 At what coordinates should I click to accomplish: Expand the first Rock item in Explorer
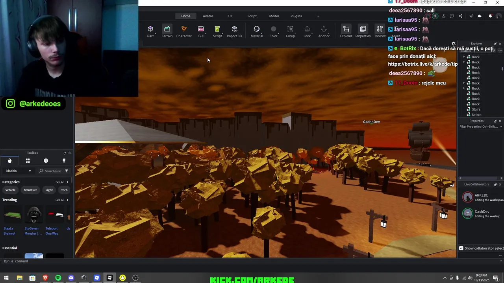click(464, 57)
